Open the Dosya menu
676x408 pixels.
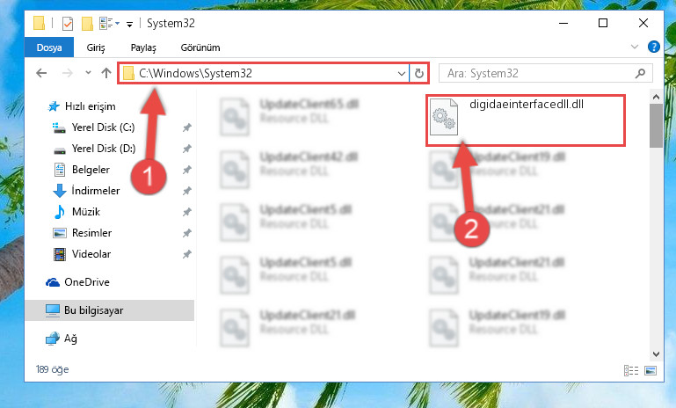click(x=49, y=47)
